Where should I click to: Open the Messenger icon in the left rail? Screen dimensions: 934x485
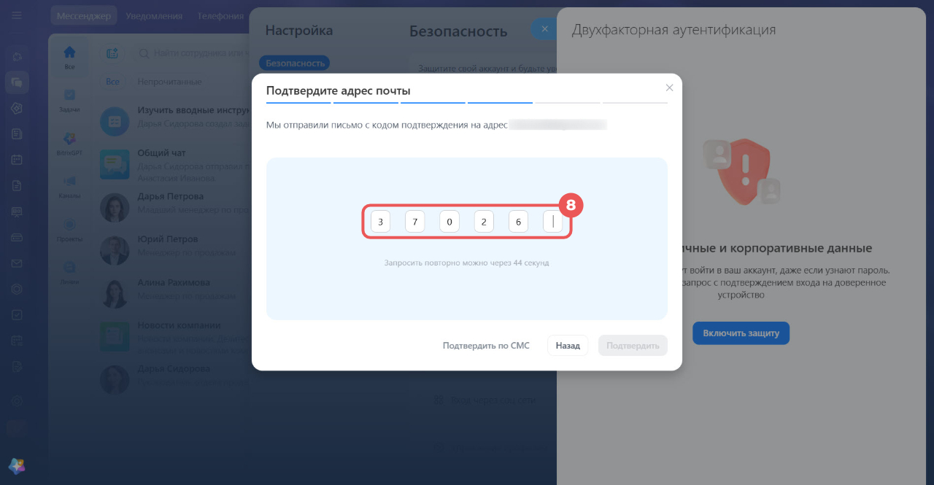click(17, 82)
